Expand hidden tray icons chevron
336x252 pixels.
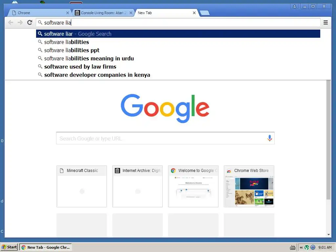point(301,247)
